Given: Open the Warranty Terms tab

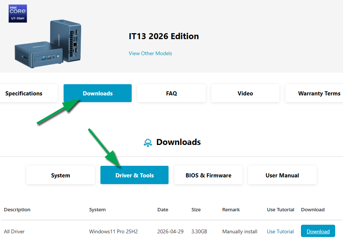Looking at the screenshot, I should coord(314,94).
